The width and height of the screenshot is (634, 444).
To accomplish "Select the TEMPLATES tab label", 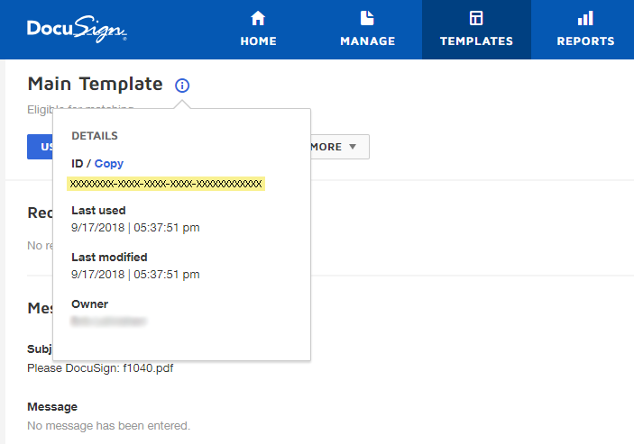I will [476, 41].
